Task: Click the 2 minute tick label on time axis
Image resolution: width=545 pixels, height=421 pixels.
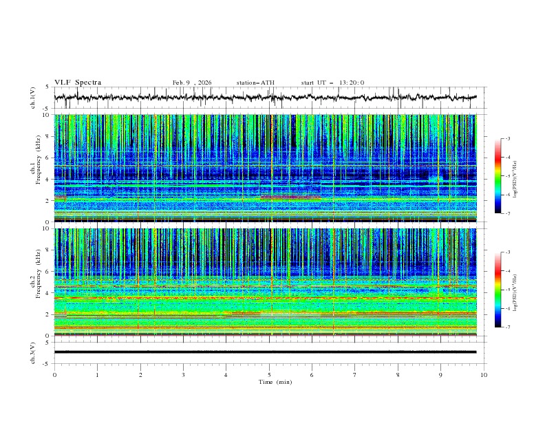Action: coord(140,375)
